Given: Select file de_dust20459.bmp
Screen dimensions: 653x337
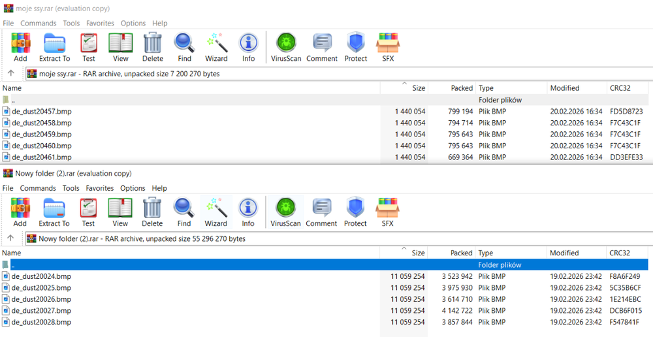Looking at the screenshot, I should (x=42, y=134).
